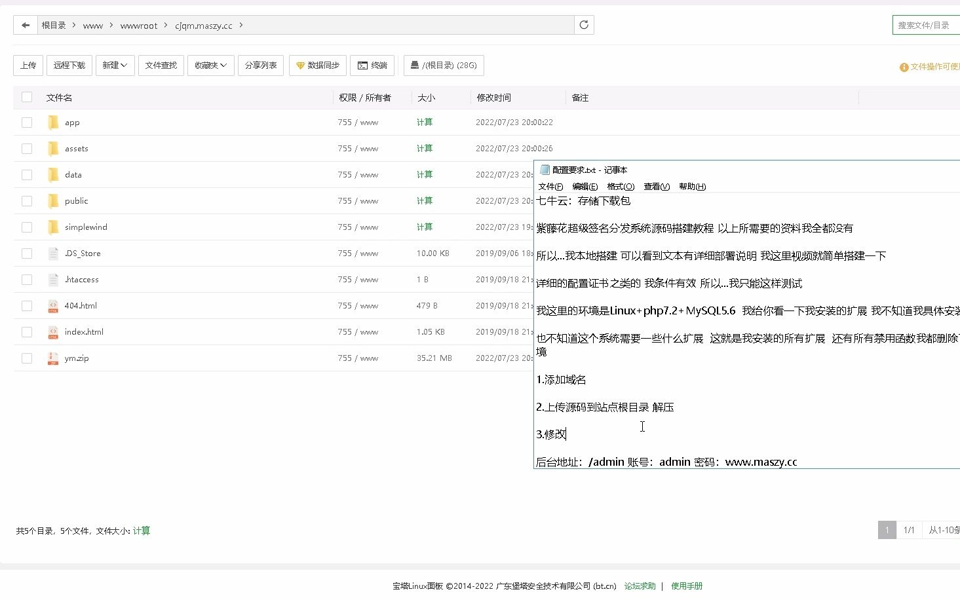This screenshot has height=600, width=960.
Task: Tick the checkbox for public folder
Action: [x=27, y=201]
